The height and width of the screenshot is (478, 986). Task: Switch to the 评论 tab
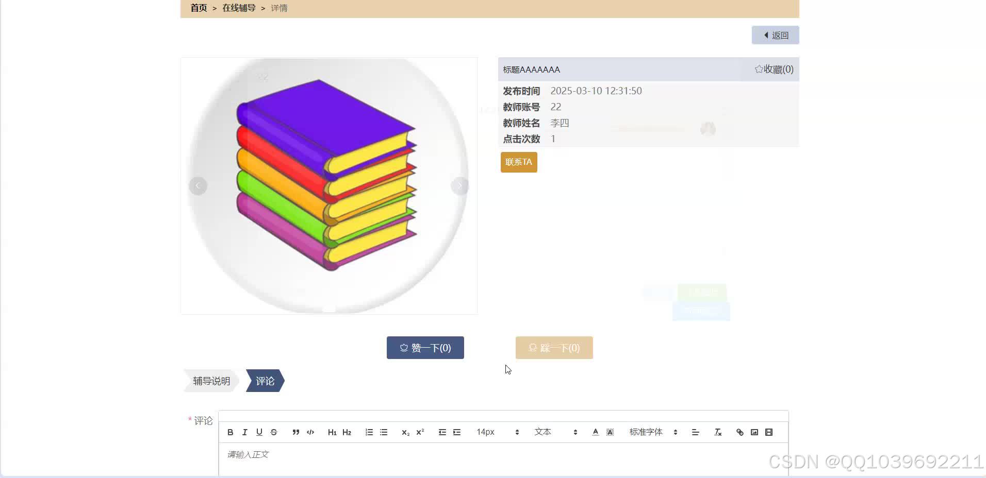tap(265, 381)
